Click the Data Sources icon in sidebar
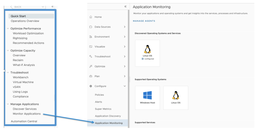This screenshot has height=134, width=257. pos(91,27)
